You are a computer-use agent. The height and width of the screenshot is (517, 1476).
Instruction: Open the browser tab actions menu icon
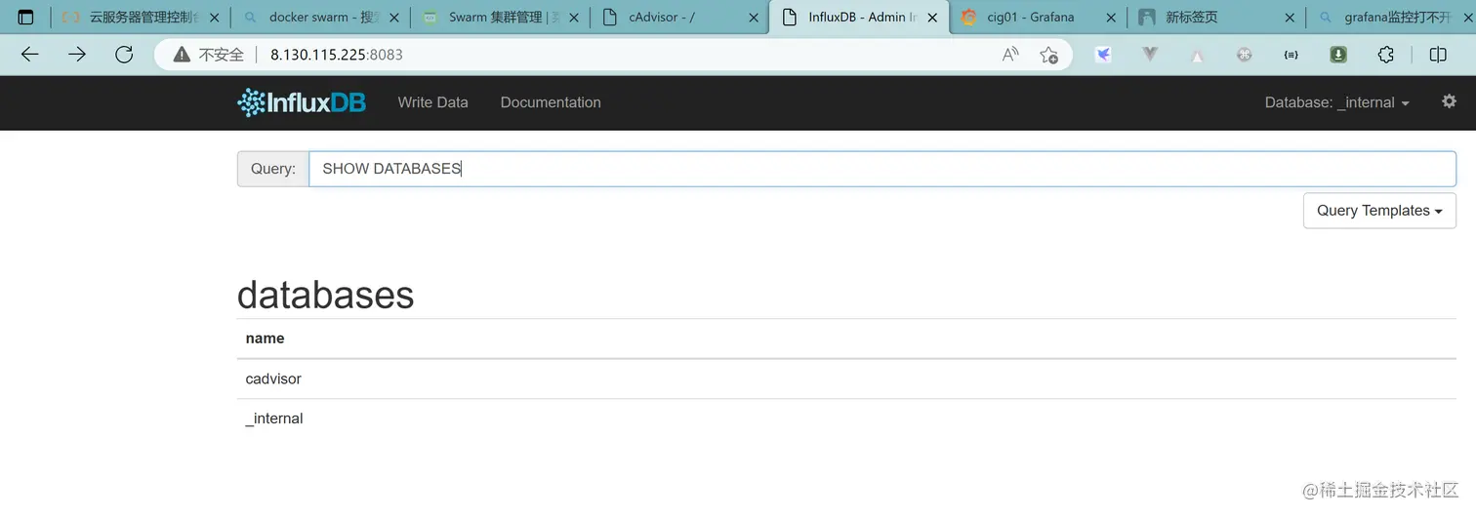(x=26, y=18)
